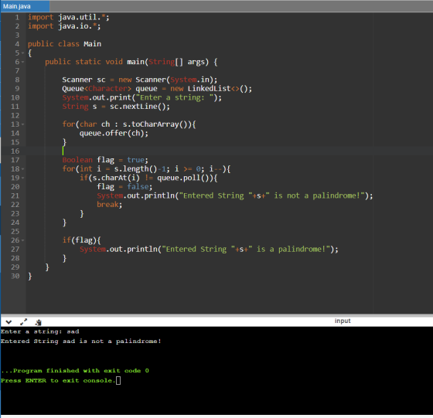The image size is (433, 418).
Task: Click 'String s = sc.nextLine();' line
Action: click(x=116, y=106)
